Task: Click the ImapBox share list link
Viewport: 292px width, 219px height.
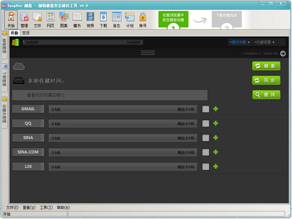Action: (x=259, y=53)
